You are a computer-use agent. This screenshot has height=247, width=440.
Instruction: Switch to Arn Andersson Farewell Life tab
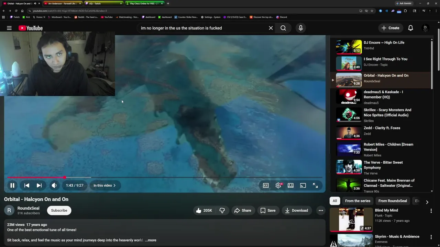(63, 3)
